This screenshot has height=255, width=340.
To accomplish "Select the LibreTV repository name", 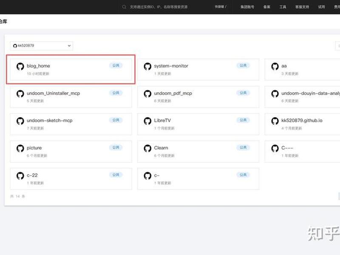I will [162, 120].
